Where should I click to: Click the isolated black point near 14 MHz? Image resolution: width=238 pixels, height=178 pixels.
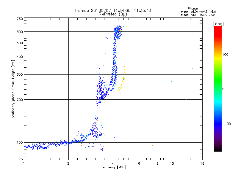pos(193,69)
